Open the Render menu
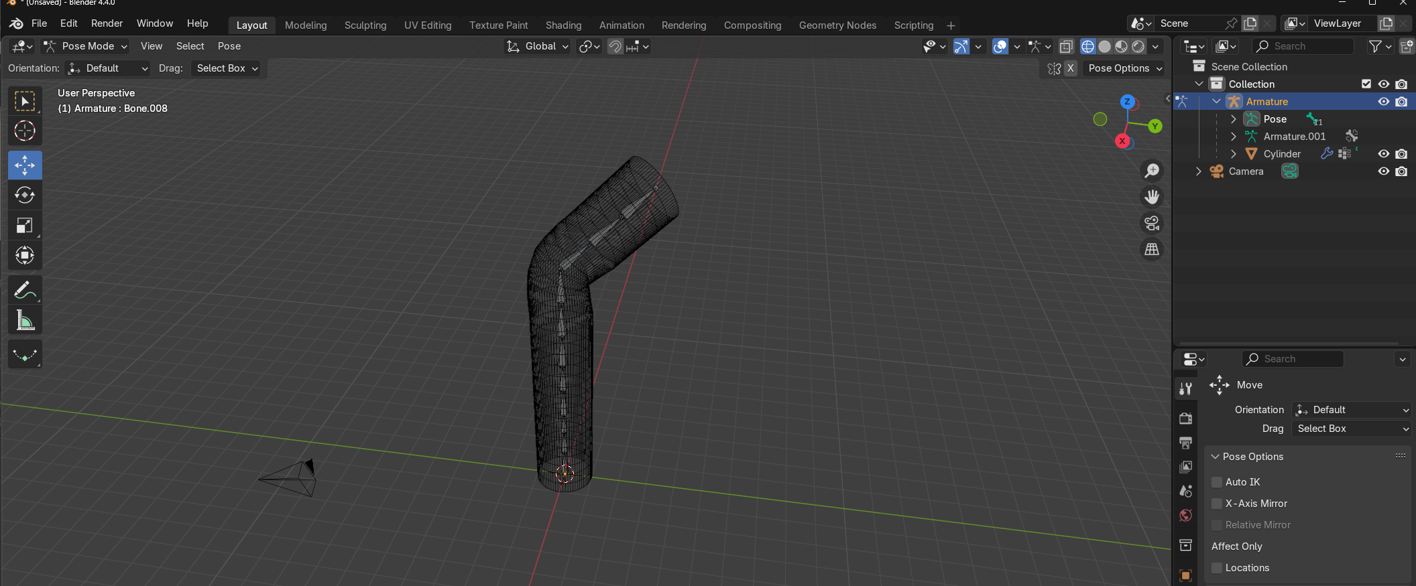Viewport: 1416px width, 586px height. pos(107,23)
